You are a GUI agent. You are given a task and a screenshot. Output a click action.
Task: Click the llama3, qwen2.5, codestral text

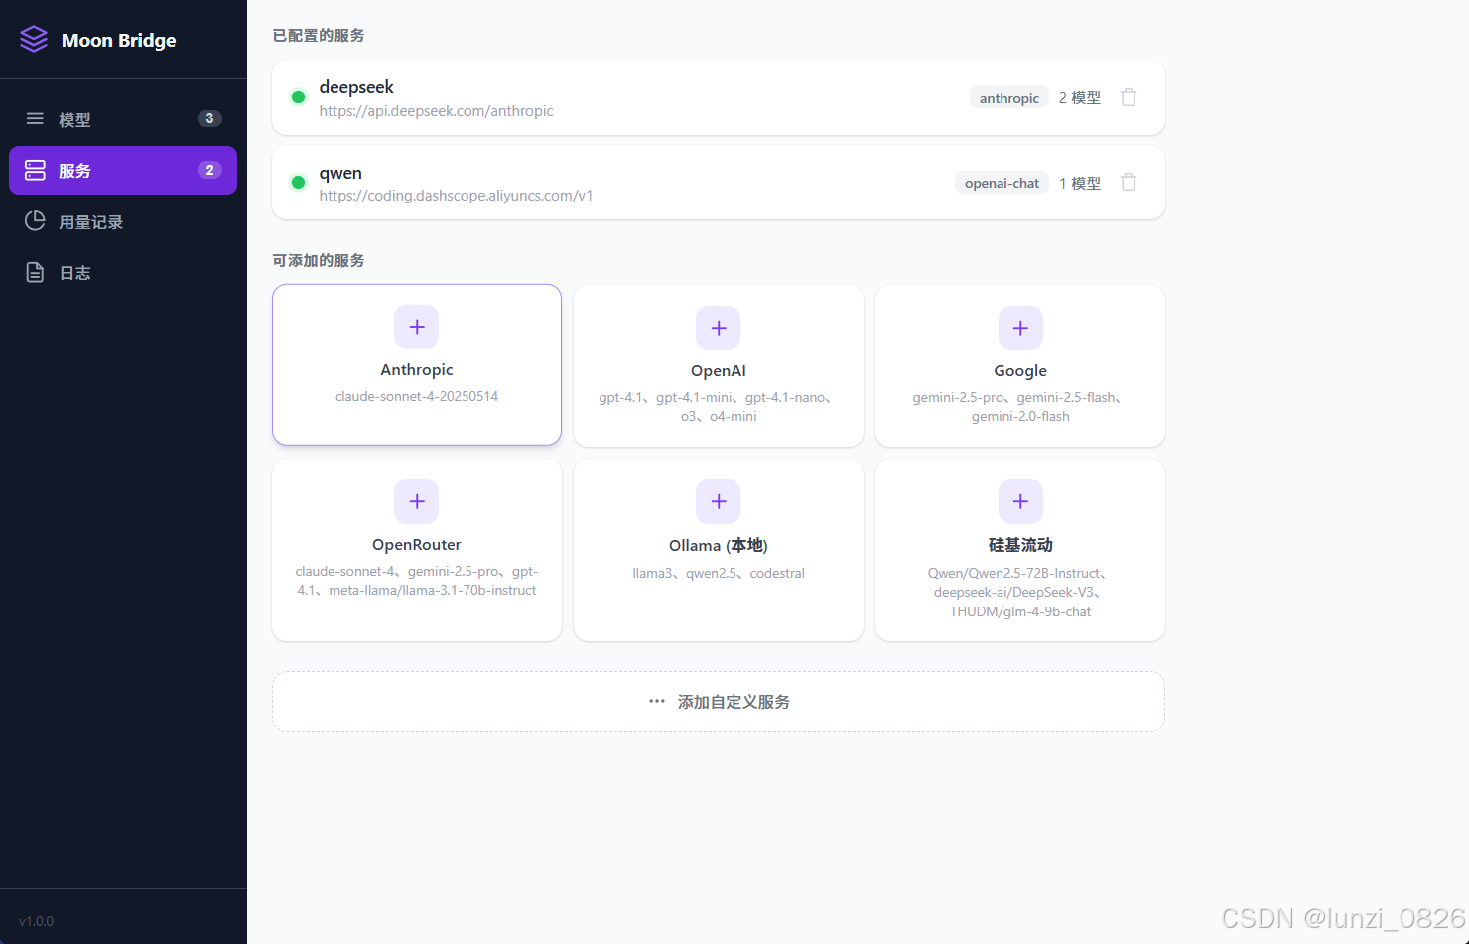tap(719, 573)
